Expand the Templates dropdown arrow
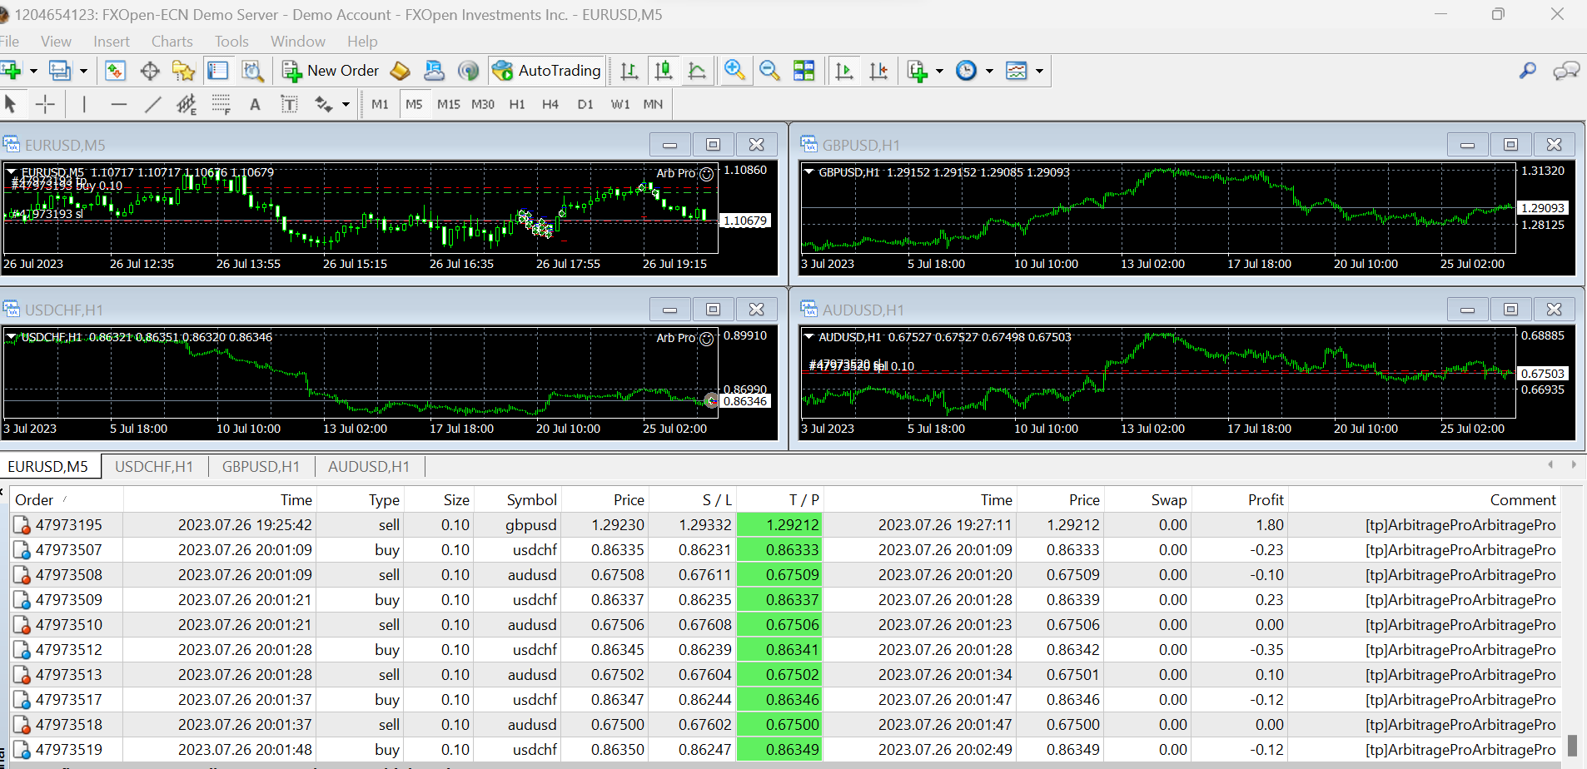1587x769 pixels. 1039,71
